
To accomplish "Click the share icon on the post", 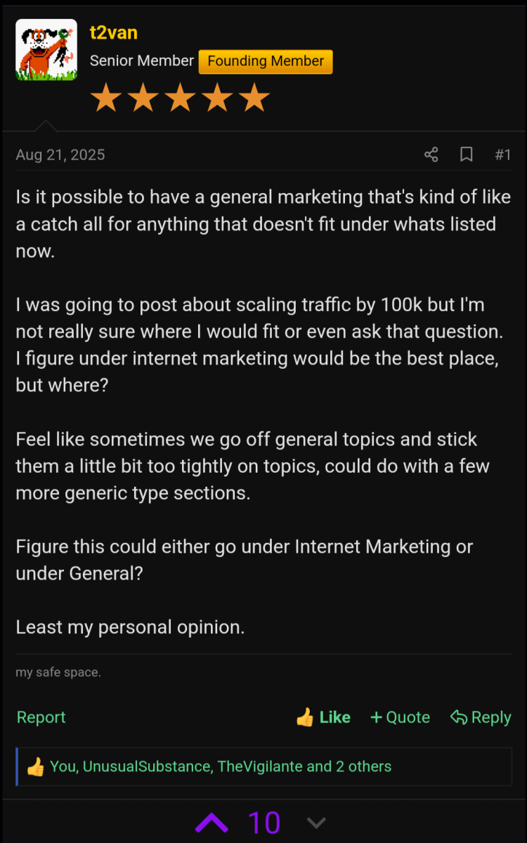I will [x=431, y=155].
